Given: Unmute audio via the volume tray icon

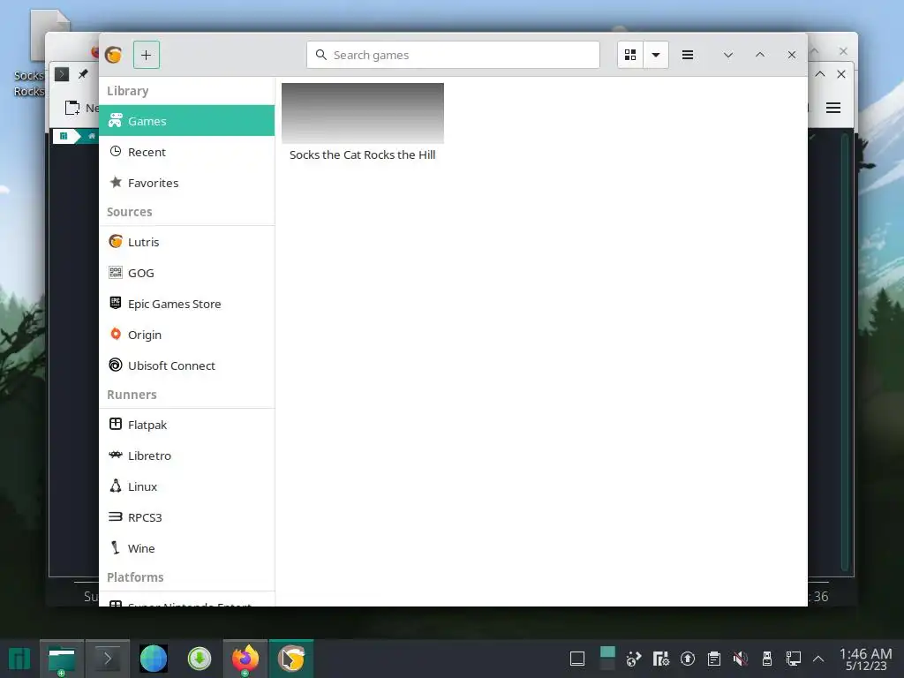Looking at the screenshot, I should [741, 659].
